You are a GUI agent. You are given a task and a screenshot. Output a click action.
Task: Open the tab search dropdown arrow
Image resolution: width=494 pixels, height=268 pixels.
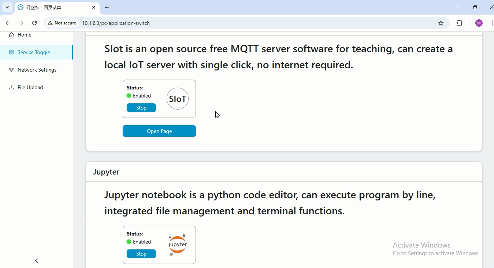[x=7, y=7]
